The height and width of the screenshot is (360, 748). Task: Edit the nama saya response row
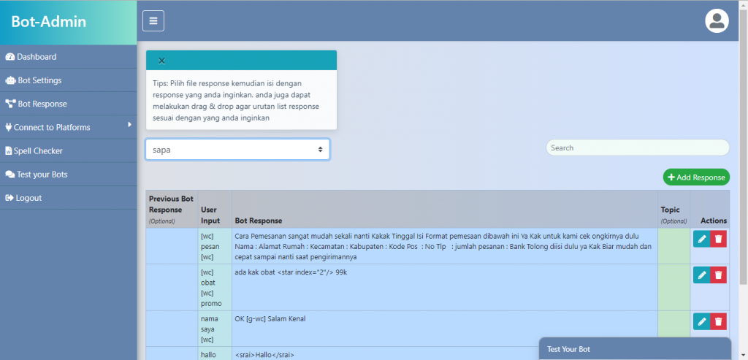point(702,321)
